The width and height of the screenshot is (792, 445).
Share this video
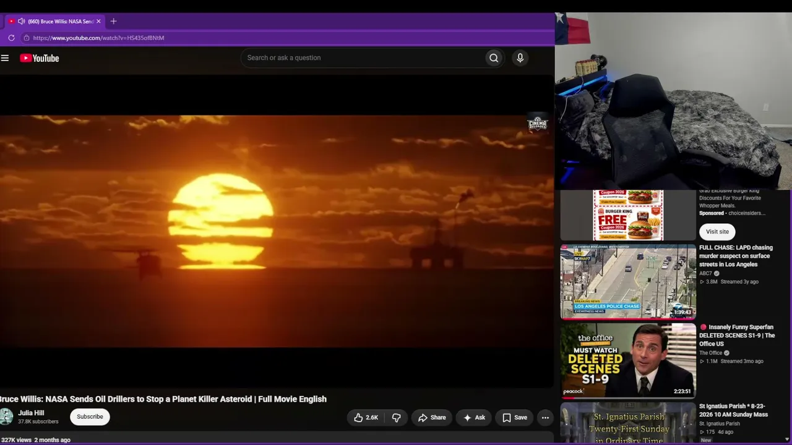pos(432,418)
